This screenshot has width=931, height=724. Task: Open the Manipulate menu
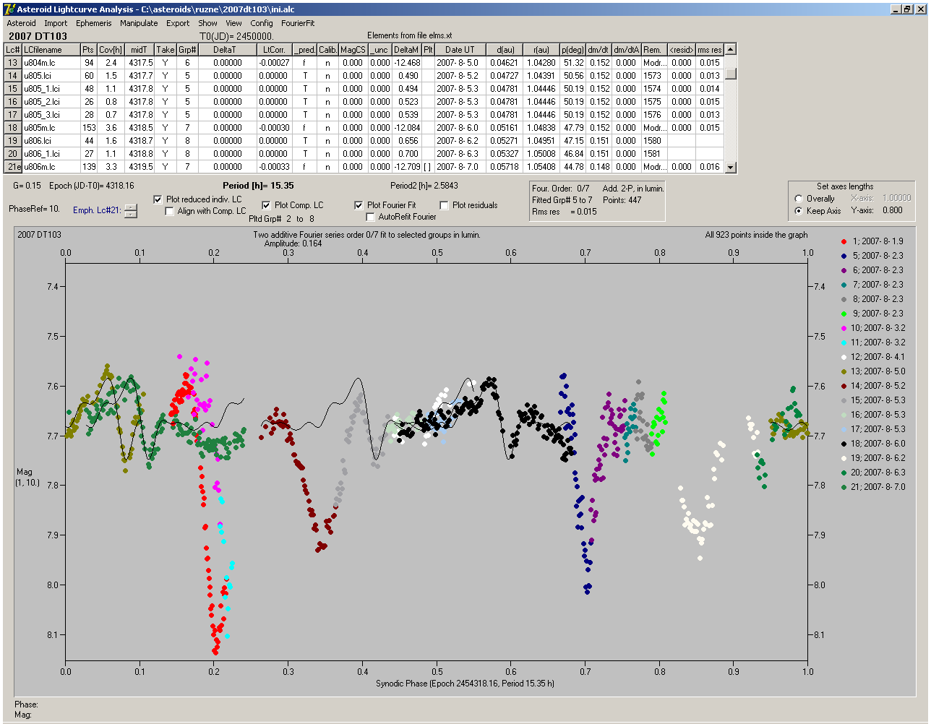click(x=139, y=23)
